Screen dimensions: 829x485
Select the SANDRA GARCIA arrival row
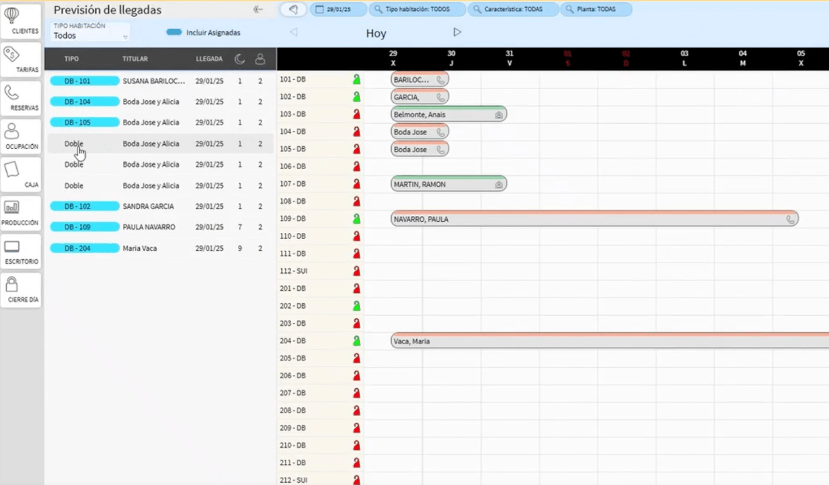coord(161,206)
